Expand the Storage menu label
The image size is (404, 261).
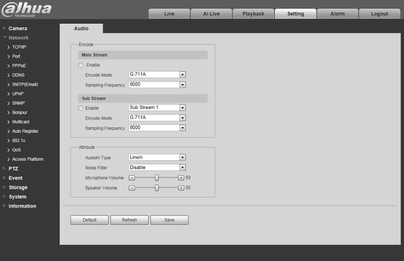(x=18, y=187)
